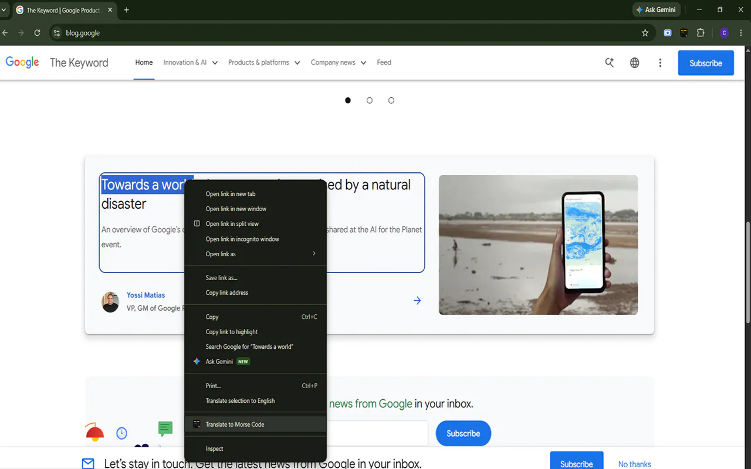Choose Open link in split view

click(255, 224)
